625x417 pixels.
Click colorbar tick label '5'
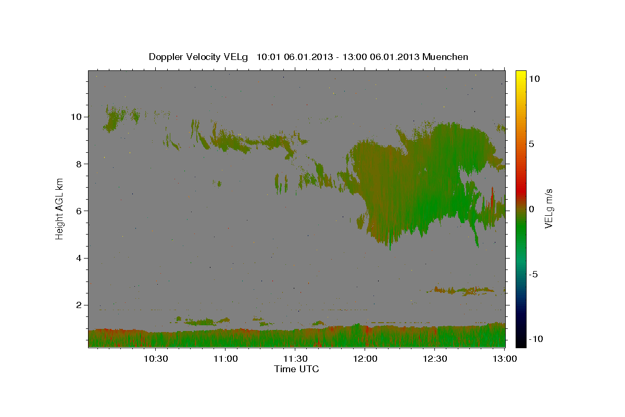pyautogui.click(x=532, y=144)
